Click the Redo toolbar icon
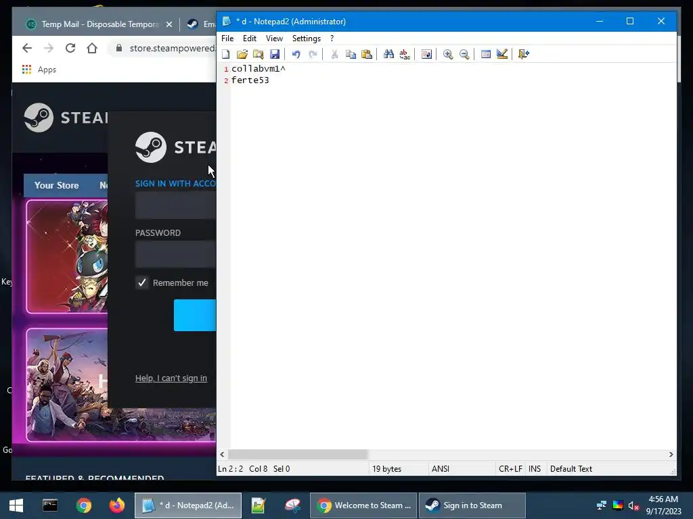The width and height of the screenshot is (693, 519). (313, 54)
